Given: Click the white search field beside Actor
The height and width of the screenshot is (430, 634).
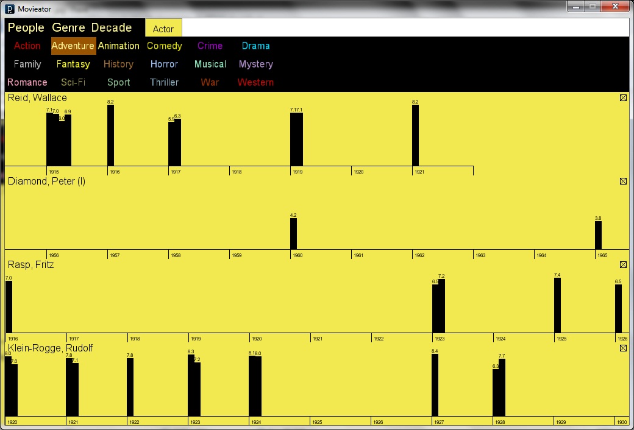Looking at the screenshot, I should 405,27.
